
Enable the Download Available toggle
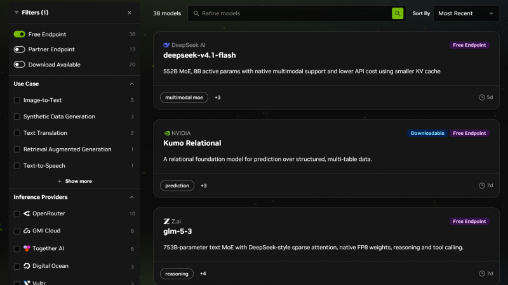[x=20, y=65]
